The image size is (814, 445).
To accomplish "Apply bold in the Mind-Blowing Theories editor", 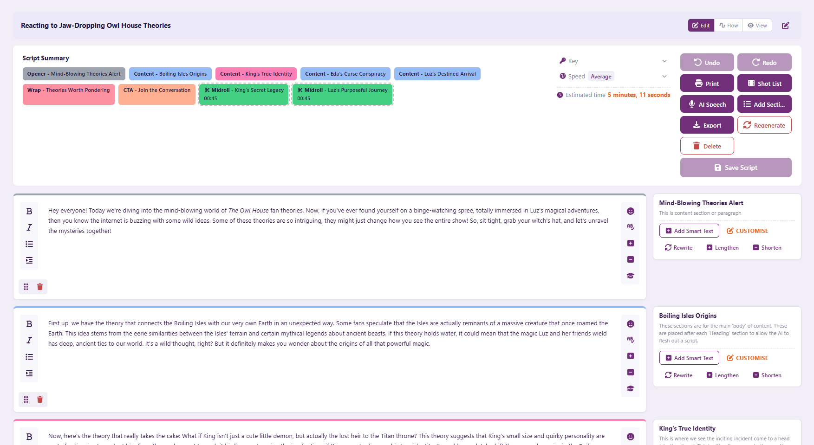I will (x=29, y=211).
